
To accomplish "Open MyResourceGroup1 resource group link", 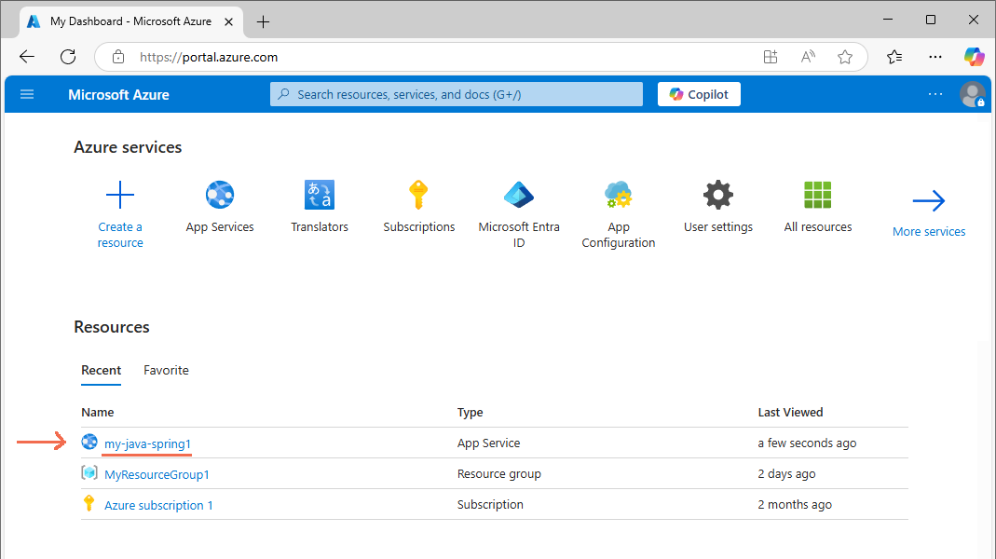I will click(x=157, y=474).
